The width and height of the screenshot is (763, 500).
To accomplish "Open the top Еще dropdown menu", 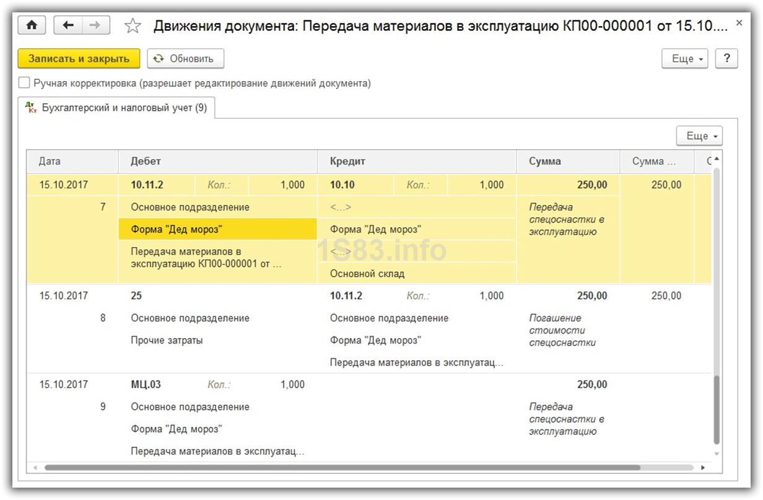I will point(685,59).
